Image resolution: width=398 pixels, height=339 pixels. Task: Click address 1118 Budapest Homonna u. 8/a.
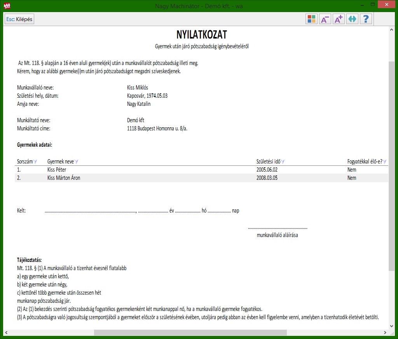tap(157, 128)
